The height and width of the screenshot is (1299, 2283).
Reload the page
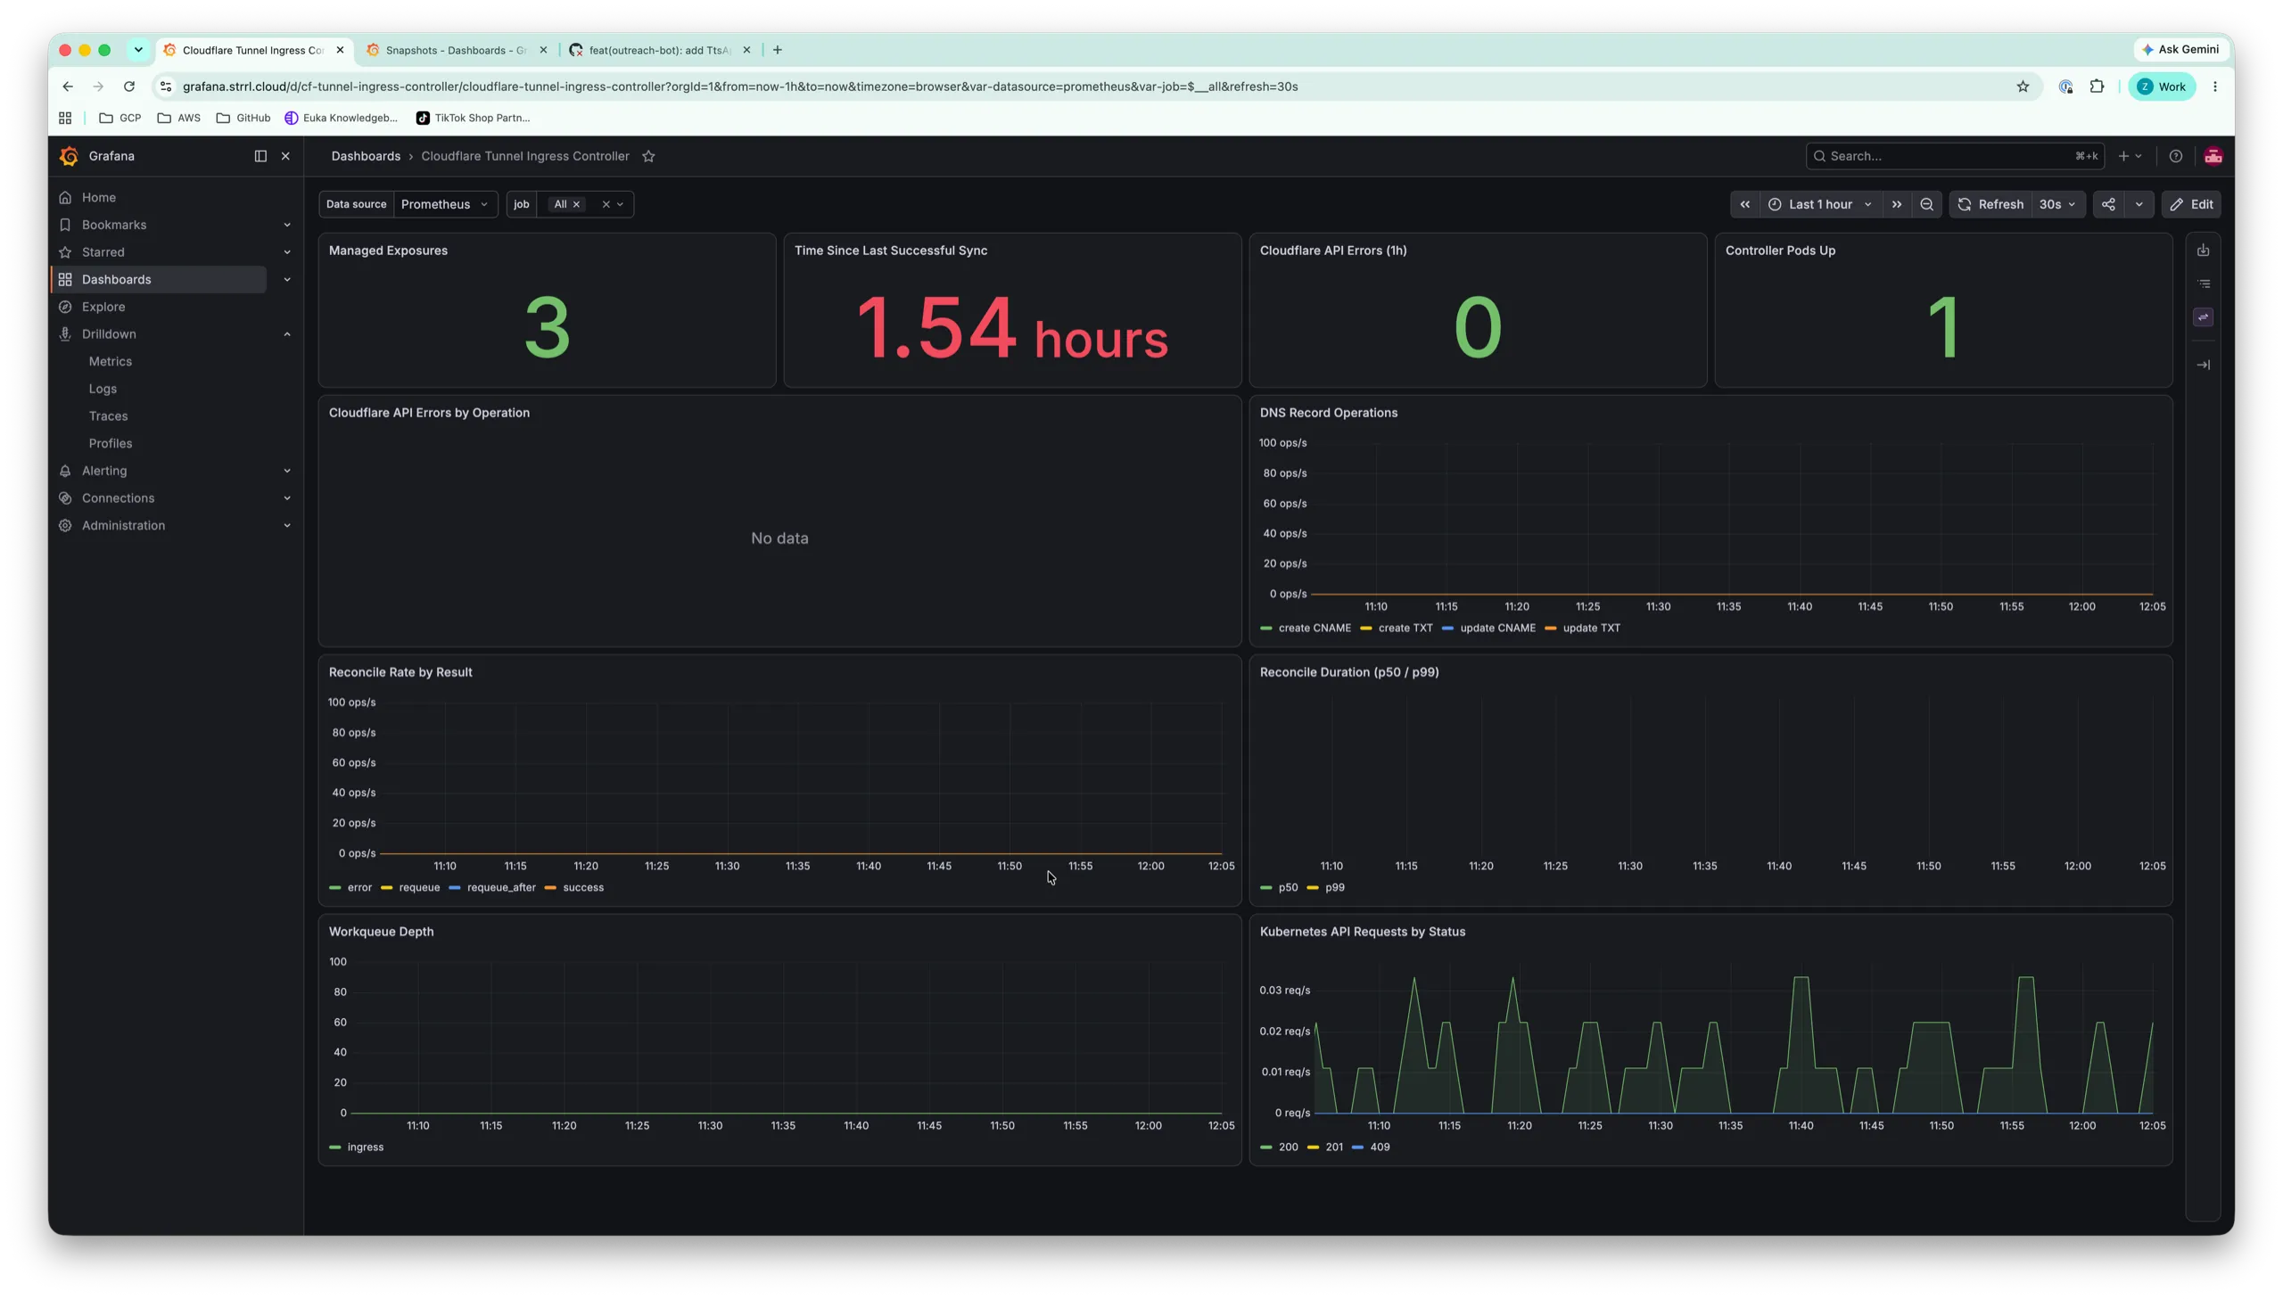129,86
